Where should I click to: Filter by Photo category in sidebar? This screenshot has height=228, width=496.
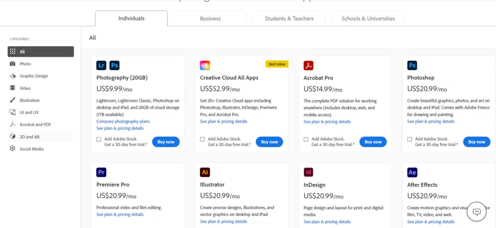click(x=25, y=64)
